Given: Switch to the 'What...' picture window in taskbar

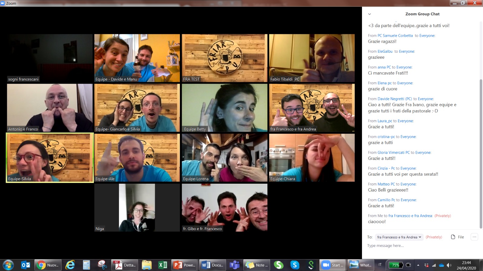Looking at the screenshot, I should (360, 265).
